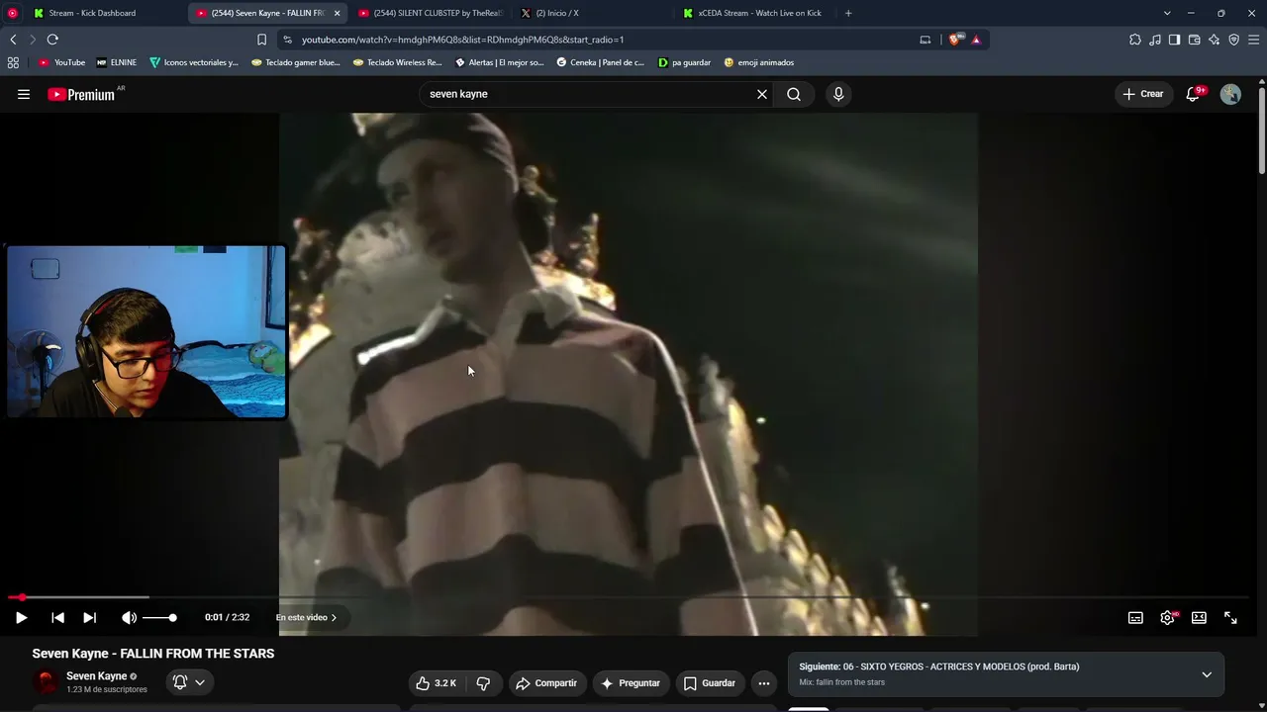
Task: Open the Seven Kayne channel name link
Action: (x=97, y=676)
